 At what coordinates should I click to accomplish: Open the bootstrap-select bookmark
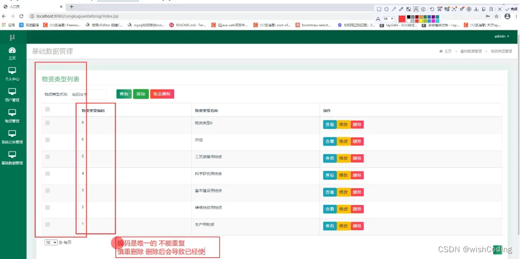click(314, 25)
